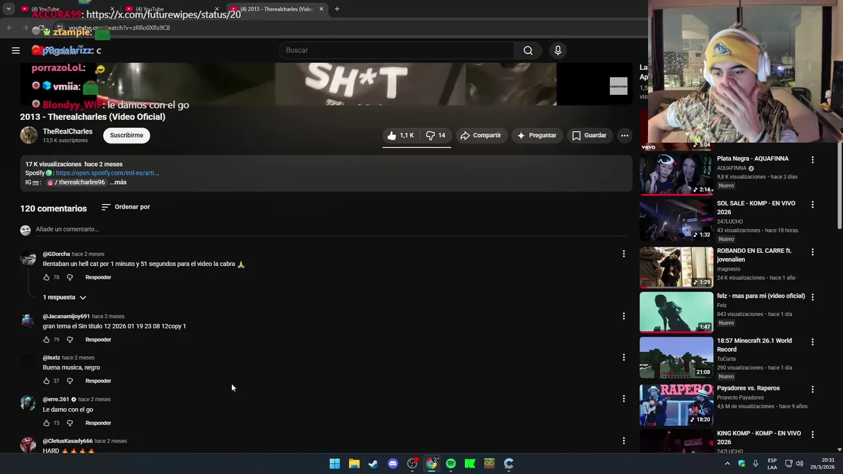Image resolution: width=843 pixels, height=474 pixels.
Task: Open options menu for @GDorcha comment
Action: point(624,253)
